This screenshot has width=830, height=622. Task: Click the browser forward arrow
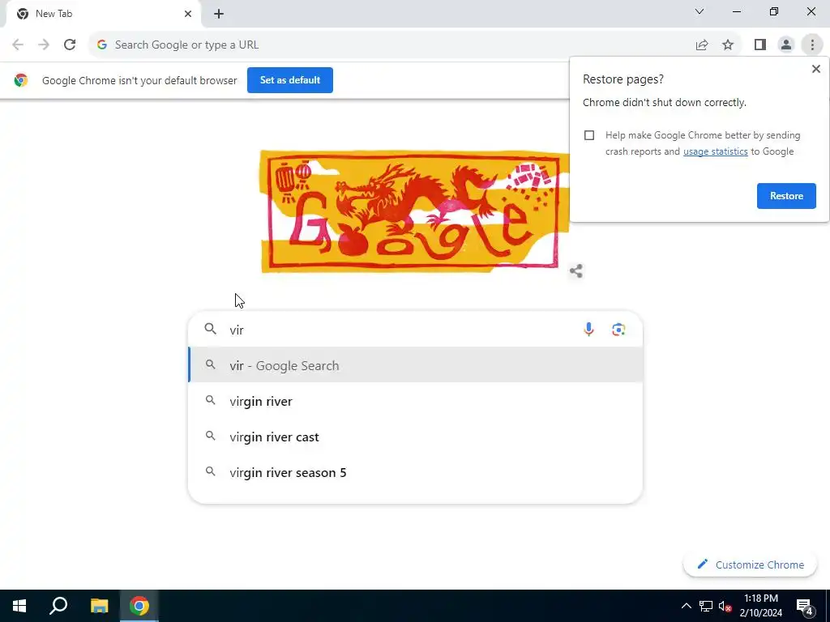coord(44,45)
